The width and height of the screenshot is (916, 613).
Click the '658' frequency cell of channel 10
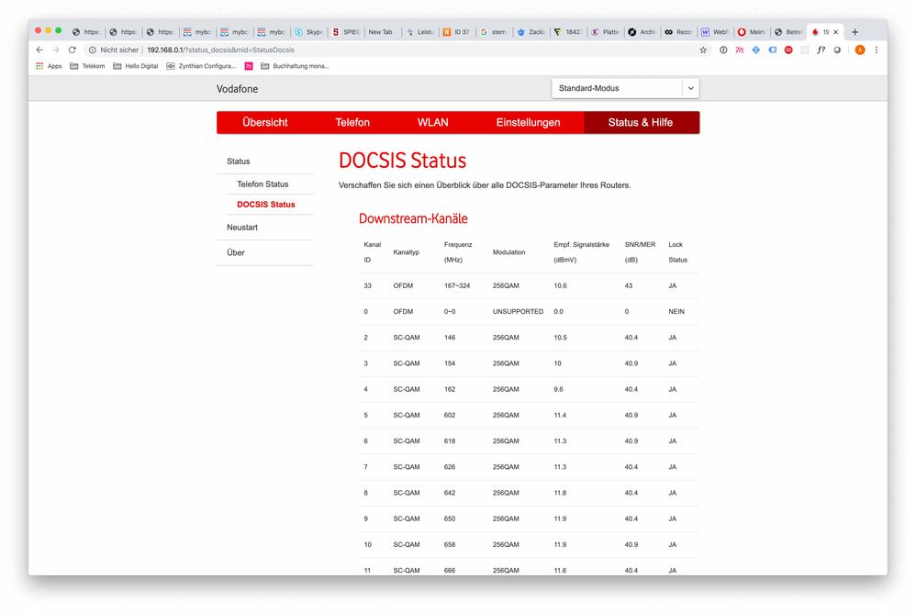(449, 545)
